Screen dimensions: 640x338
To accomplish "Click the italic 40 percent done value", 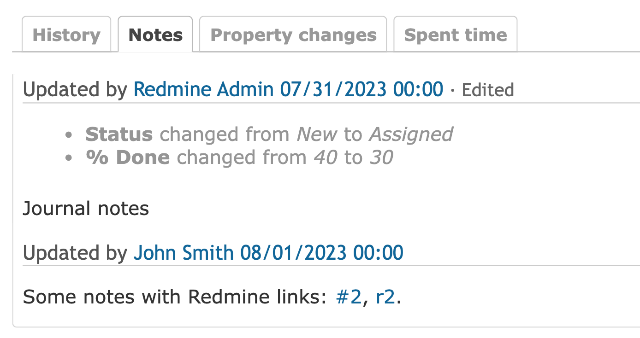I will coord(326,157).
